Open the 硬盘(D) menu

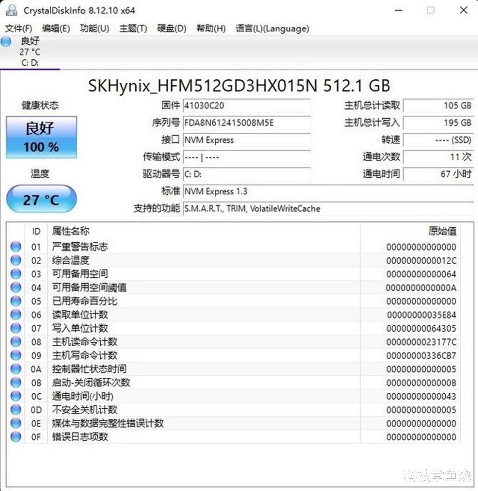[170, 28]
